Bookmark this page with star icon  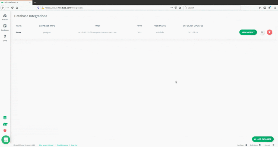click(180, 8)
